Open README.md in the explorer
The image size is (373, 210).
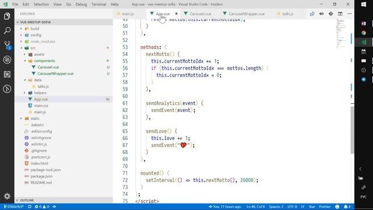tap(64, 183)
